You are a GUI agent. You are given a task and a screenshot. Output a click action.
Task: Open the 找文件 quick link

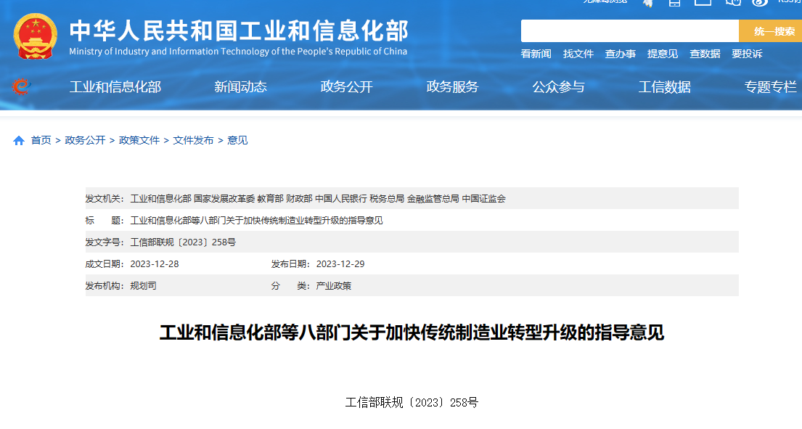pos(578,54)
